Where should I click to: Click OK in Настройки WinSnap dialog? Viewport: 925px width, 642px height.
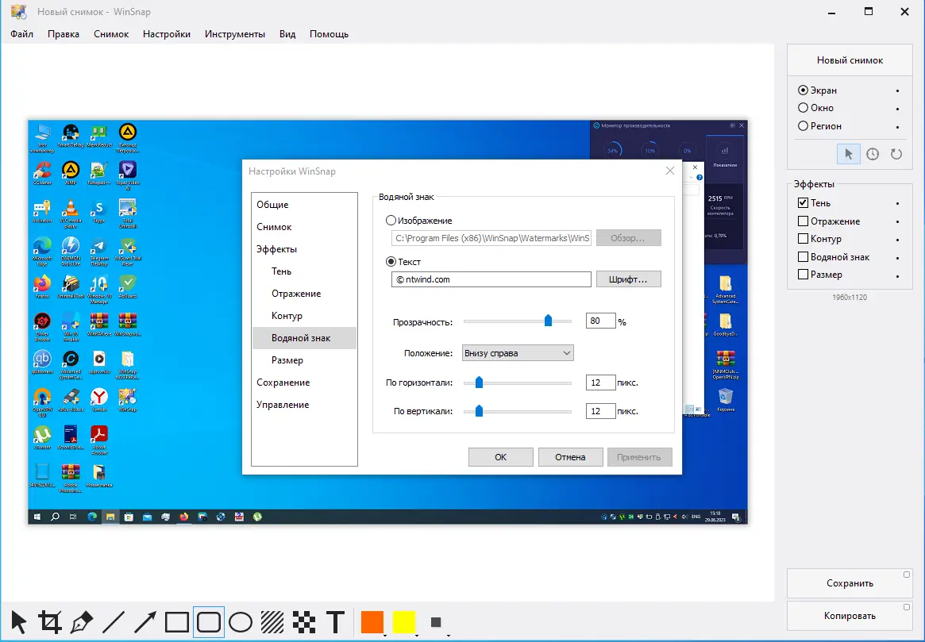(500, 457)
